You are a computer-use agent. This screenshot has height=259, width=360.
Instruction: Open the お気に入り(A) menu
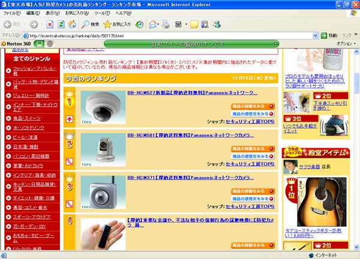77,13
